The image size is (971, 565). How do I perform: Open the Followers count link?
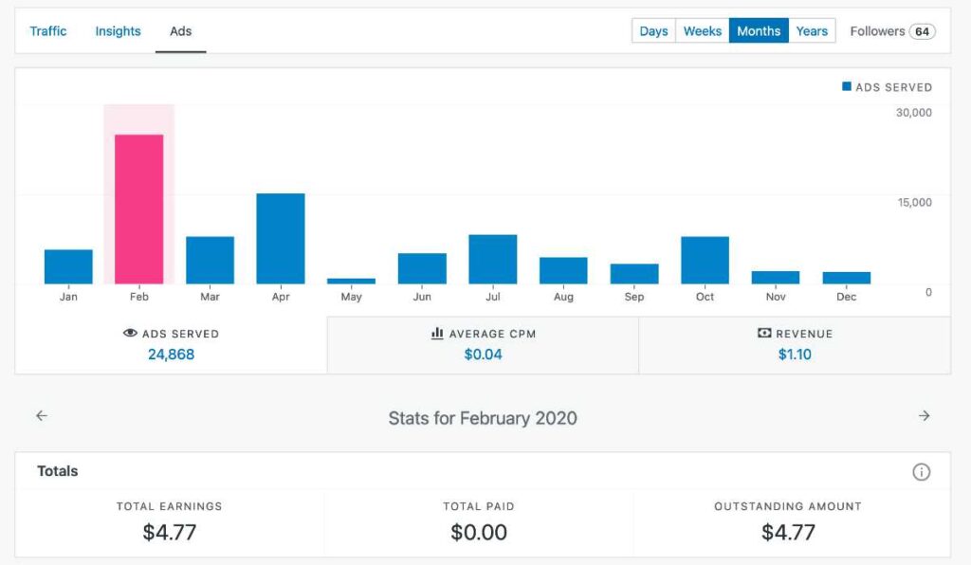tap(892, 31)
